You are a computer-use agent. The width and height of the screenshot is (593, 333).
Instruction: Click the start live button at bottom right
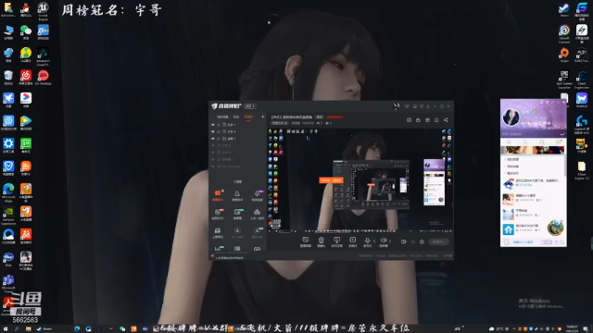[x=438, y=242]
